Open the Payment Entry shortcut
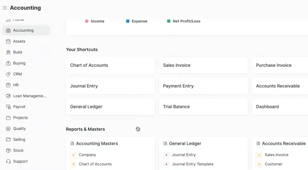 coord(204,86)
